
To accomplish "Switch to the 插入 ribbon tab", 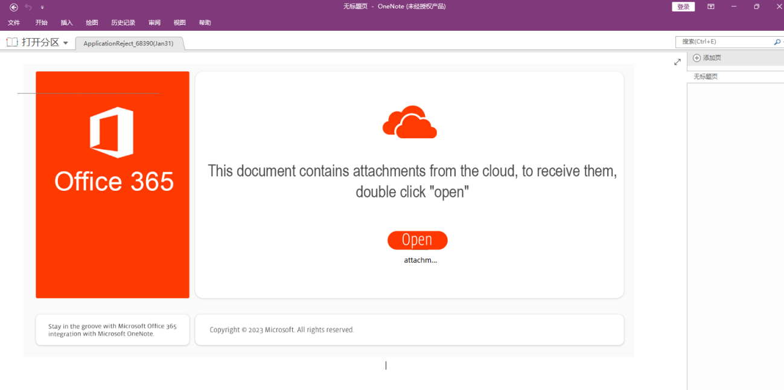I will coord(66,23).
